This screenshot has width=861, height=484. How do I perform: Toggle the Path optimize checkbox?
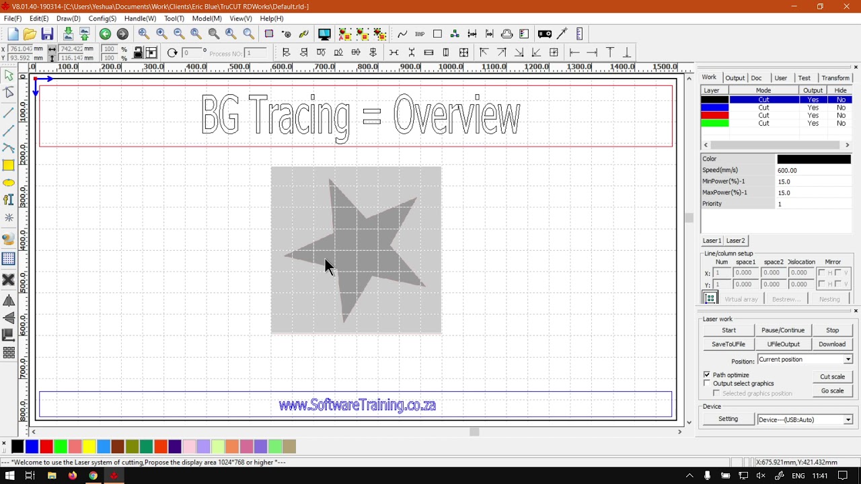[707, 374]
